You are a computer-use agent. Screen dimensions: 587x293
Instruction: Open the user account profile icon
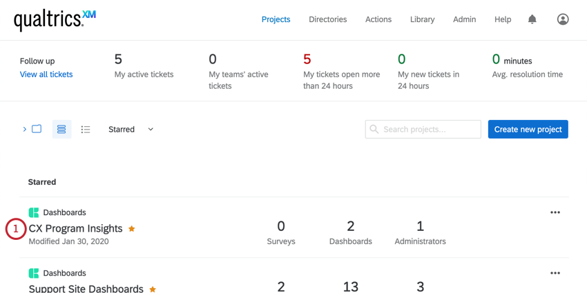(x=563, y=19)
